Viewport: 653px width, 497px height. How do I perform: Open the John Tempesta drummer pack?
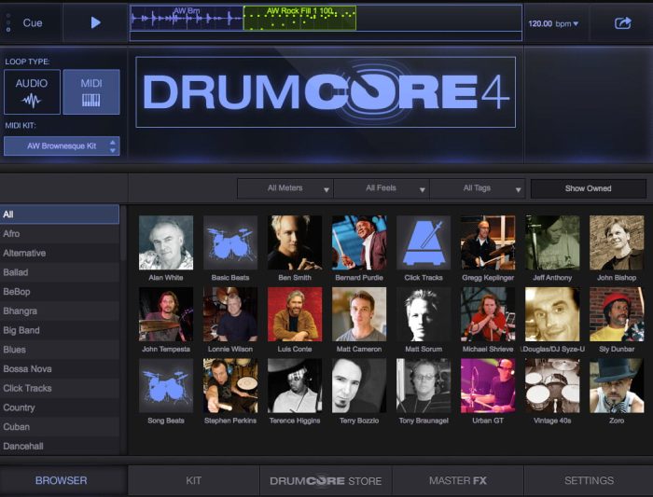166,314
